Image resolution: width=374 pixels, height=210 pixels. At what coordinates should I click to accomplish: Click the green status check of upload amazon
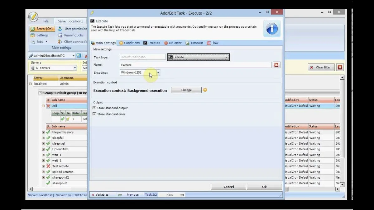[x=48, y=172]
